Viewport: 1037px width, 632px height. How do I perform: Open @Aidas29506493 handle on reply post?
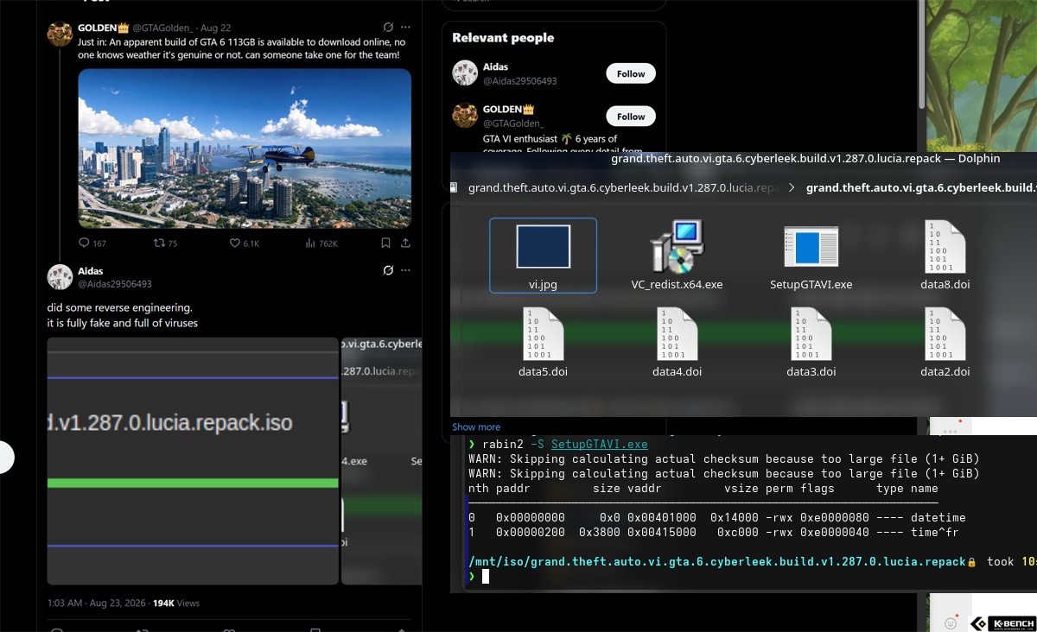pyautogui.click(x=115, y=284)
